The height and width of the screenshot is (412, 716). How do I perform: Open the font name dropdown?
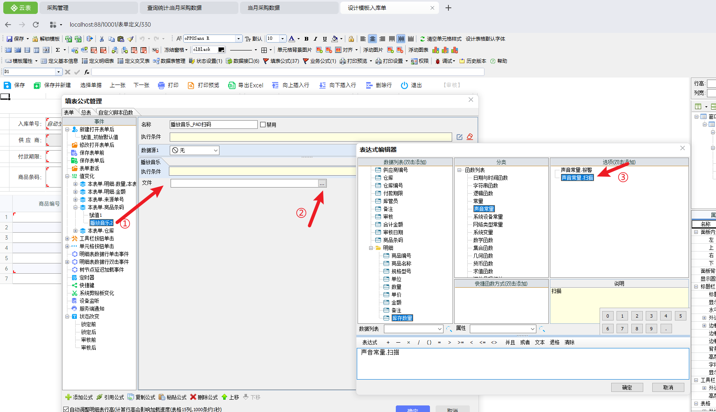click(x=238, y=39)
